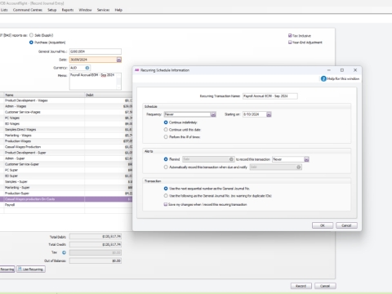This screenshot has height=294, width=392.
Task: Select Continue indefinitely option
Action: click(x=166, y=122)
